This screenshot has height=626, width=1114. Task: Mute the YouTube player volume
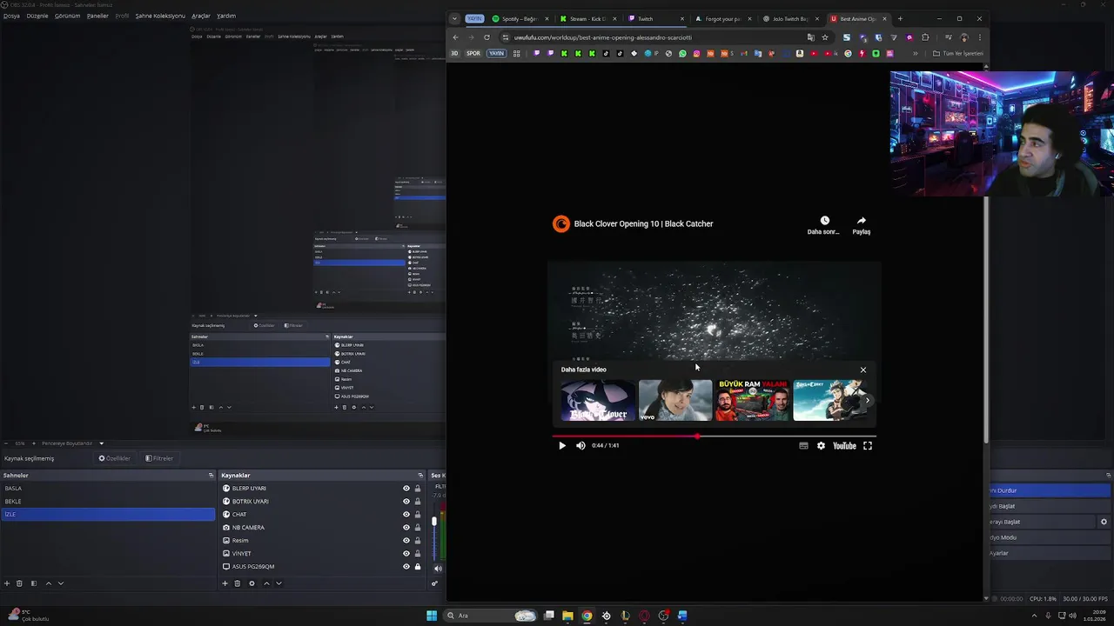tap(580, 445)
